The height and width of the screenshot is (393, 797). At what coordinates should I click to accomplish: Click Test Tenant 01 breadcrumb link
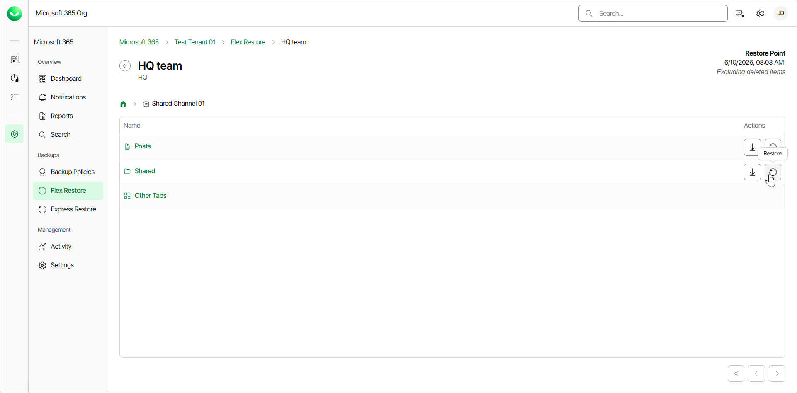[195, 42]
